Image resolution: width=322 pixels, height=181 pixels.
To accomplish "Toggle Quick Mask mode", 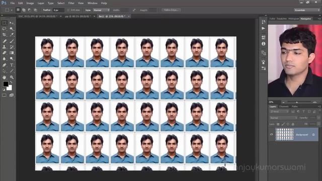I will tap(4, 95).
